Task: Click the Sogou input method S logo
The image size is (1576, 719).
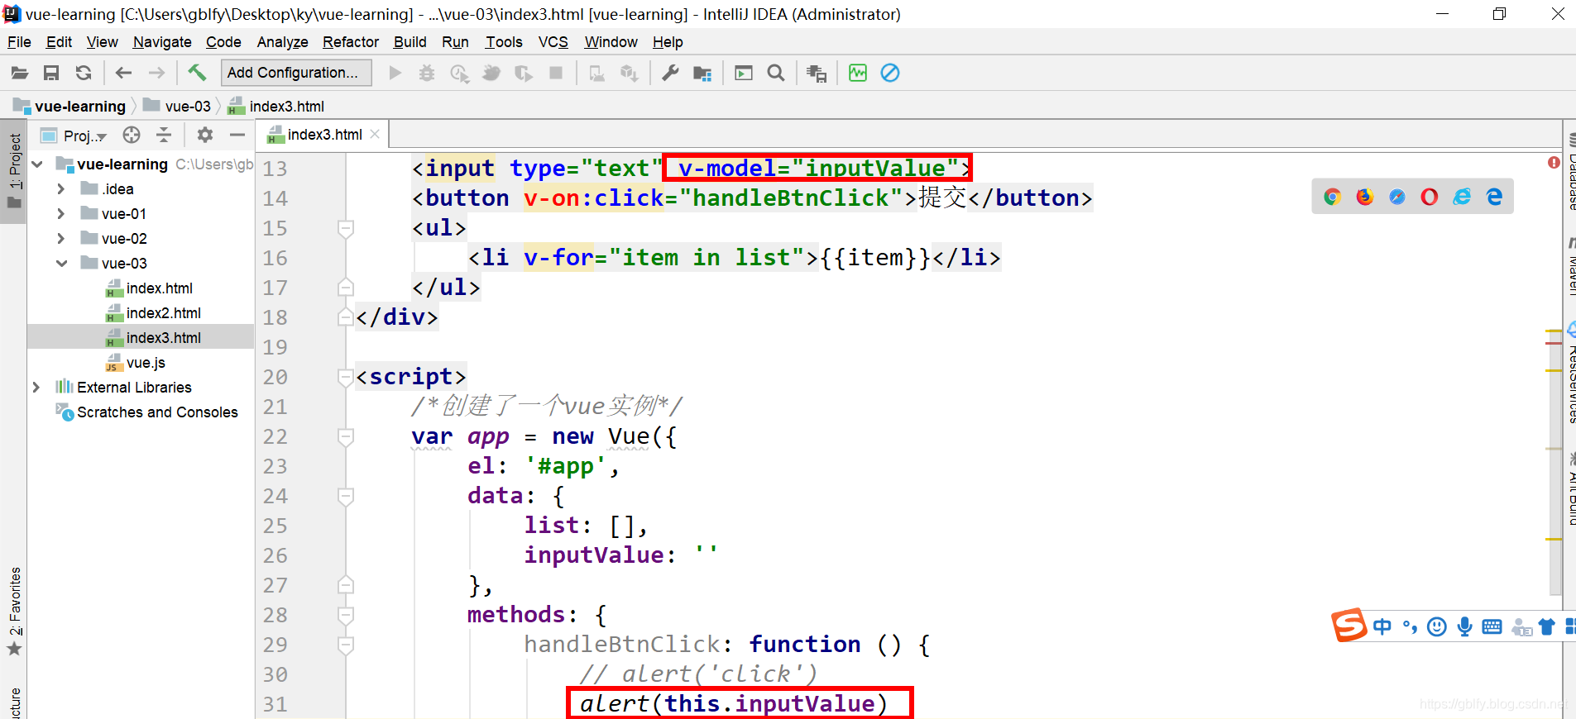Action: tap(1348, 625)
